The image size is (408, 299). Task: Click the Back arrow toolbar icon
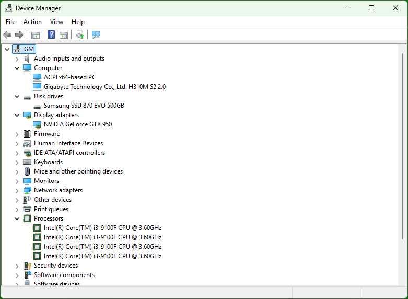tap(7, 34)
